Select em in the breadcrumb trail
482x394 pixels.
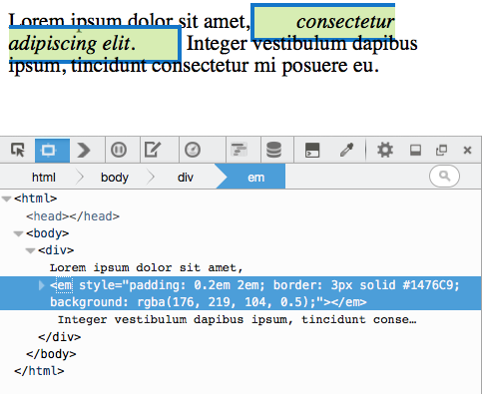pos(255,178)
